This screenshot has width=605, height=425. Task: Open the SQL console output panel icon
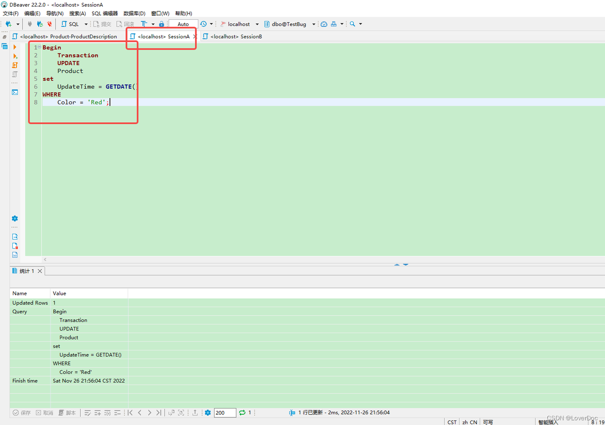(15, 92)
